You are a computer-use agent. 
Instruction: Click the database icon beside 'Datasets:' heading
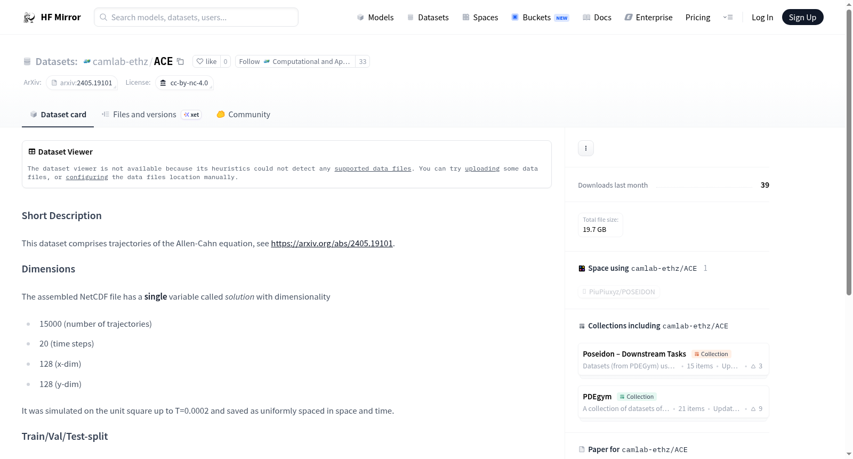[27, 62]
